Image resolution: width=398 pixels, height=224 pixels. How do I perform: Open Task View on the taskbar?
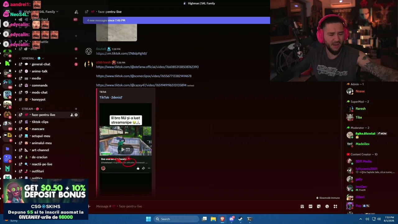coord(204,219)
